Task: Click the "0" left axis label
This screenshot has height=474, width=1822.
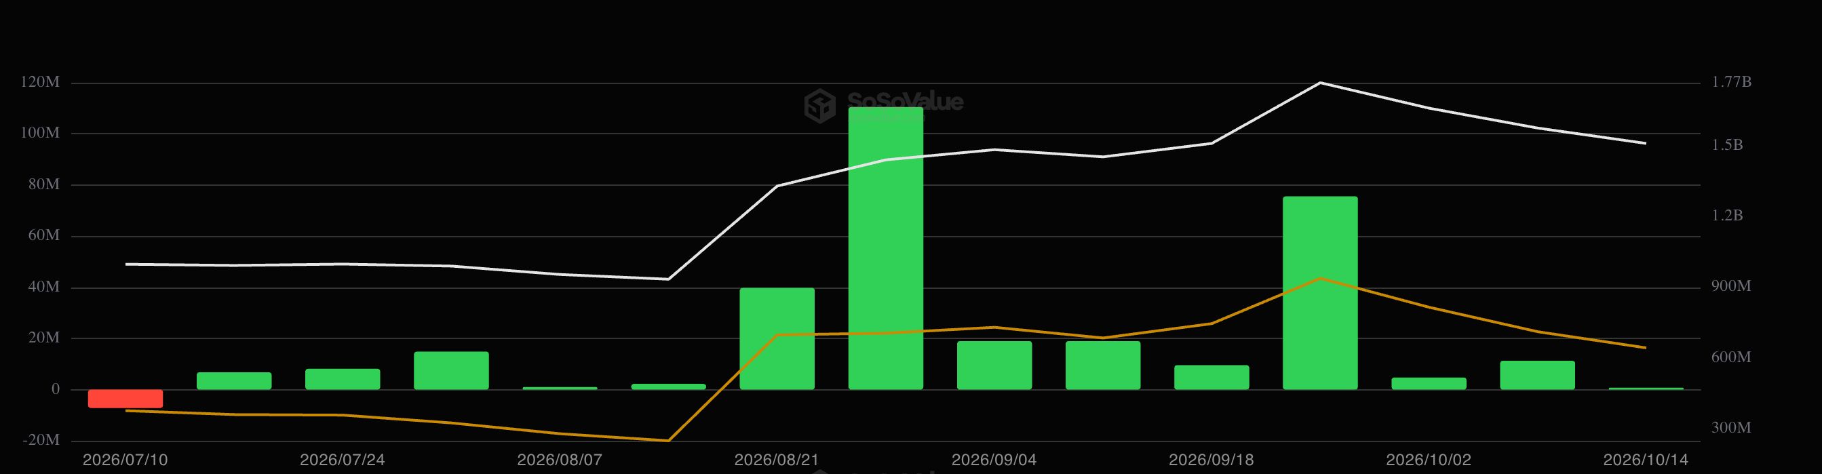Action: tap(56, 389)
